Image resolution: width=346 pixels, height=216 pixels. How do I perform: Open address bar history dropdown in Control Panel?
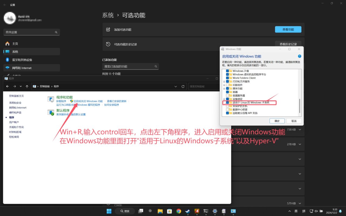(x=176, y=86)
